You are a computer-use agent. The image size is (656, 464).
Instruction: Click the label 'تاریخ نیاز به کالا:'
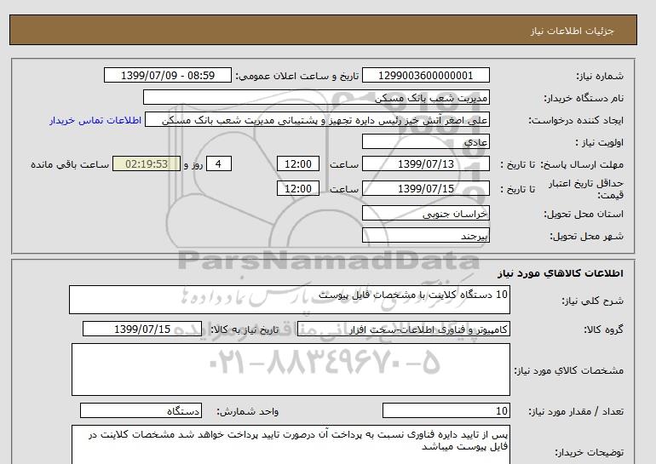tap(245, 329)
